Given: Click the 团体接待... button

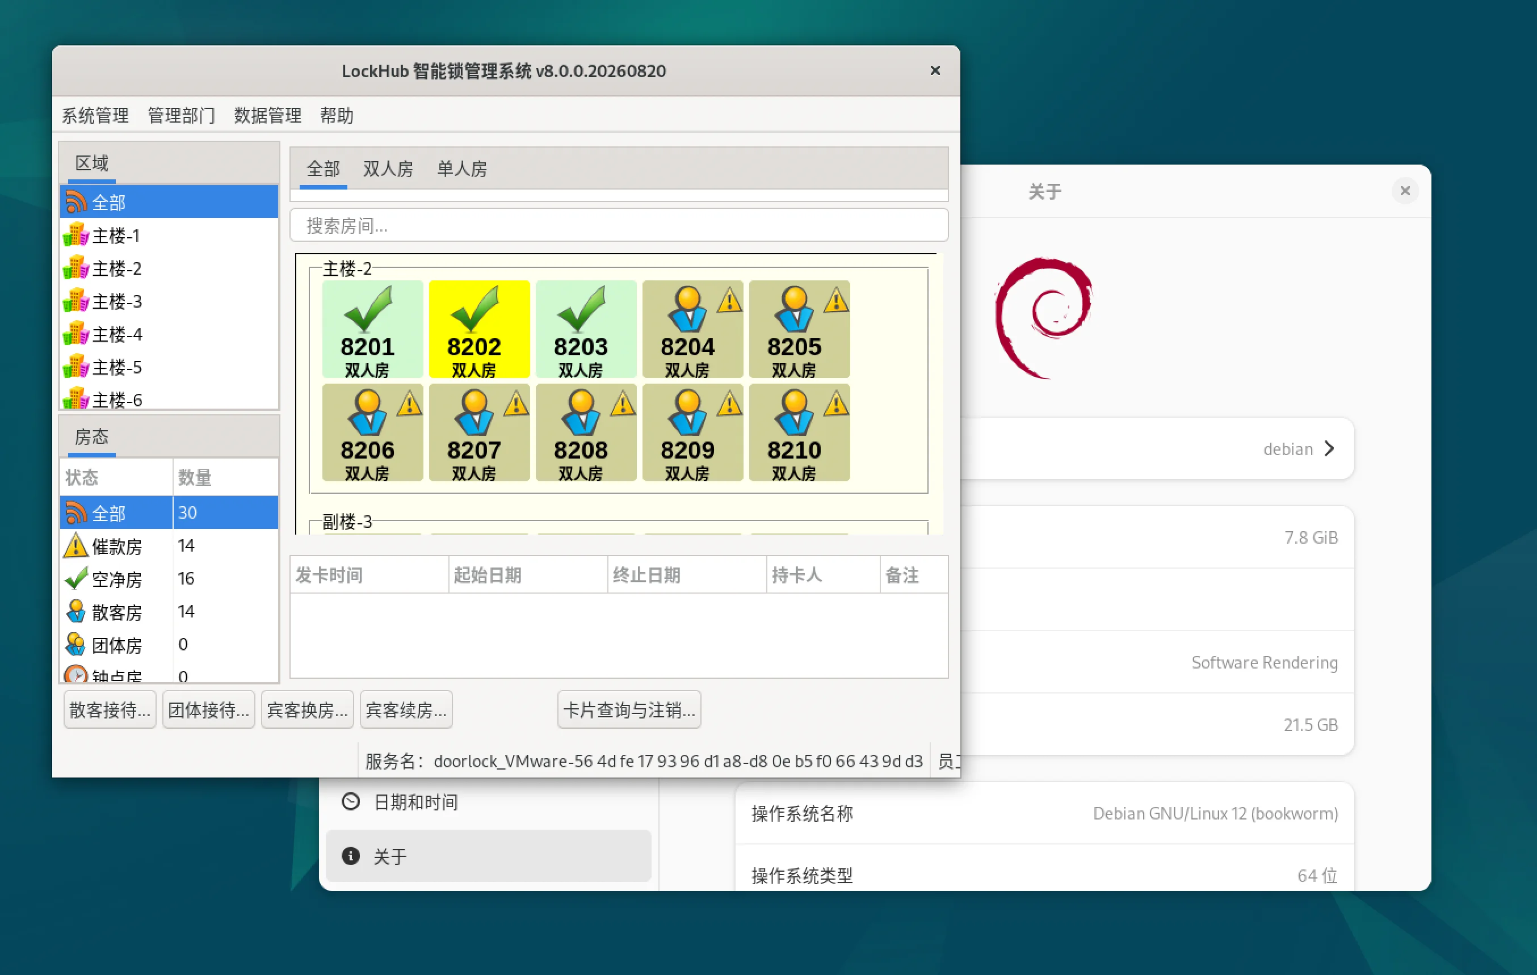Looking at the screenshot, I should (209, 709).
